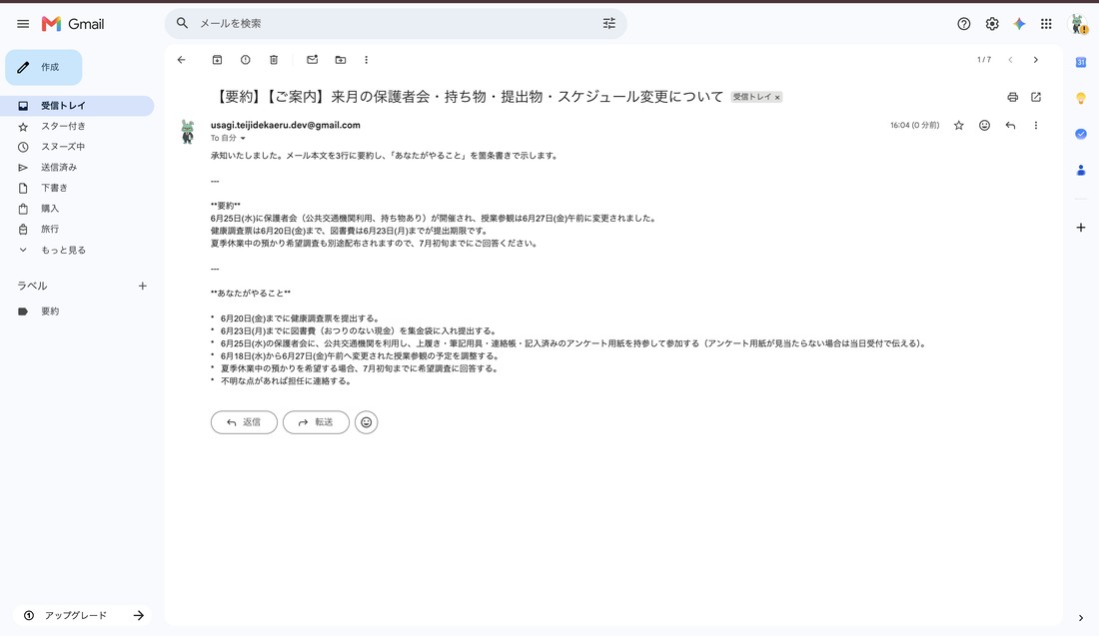Screen dimensions: 1099x636
Task: Get add-ons with side panel plus icon
Action: point(1081,228)
